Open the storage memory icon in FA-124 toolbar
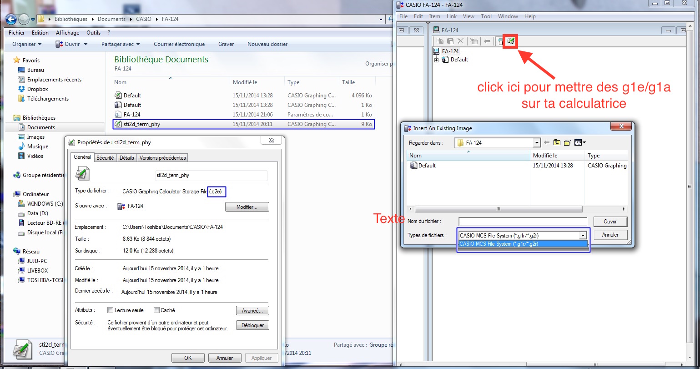Screen dimensions: 700x369 coord(511,41)
